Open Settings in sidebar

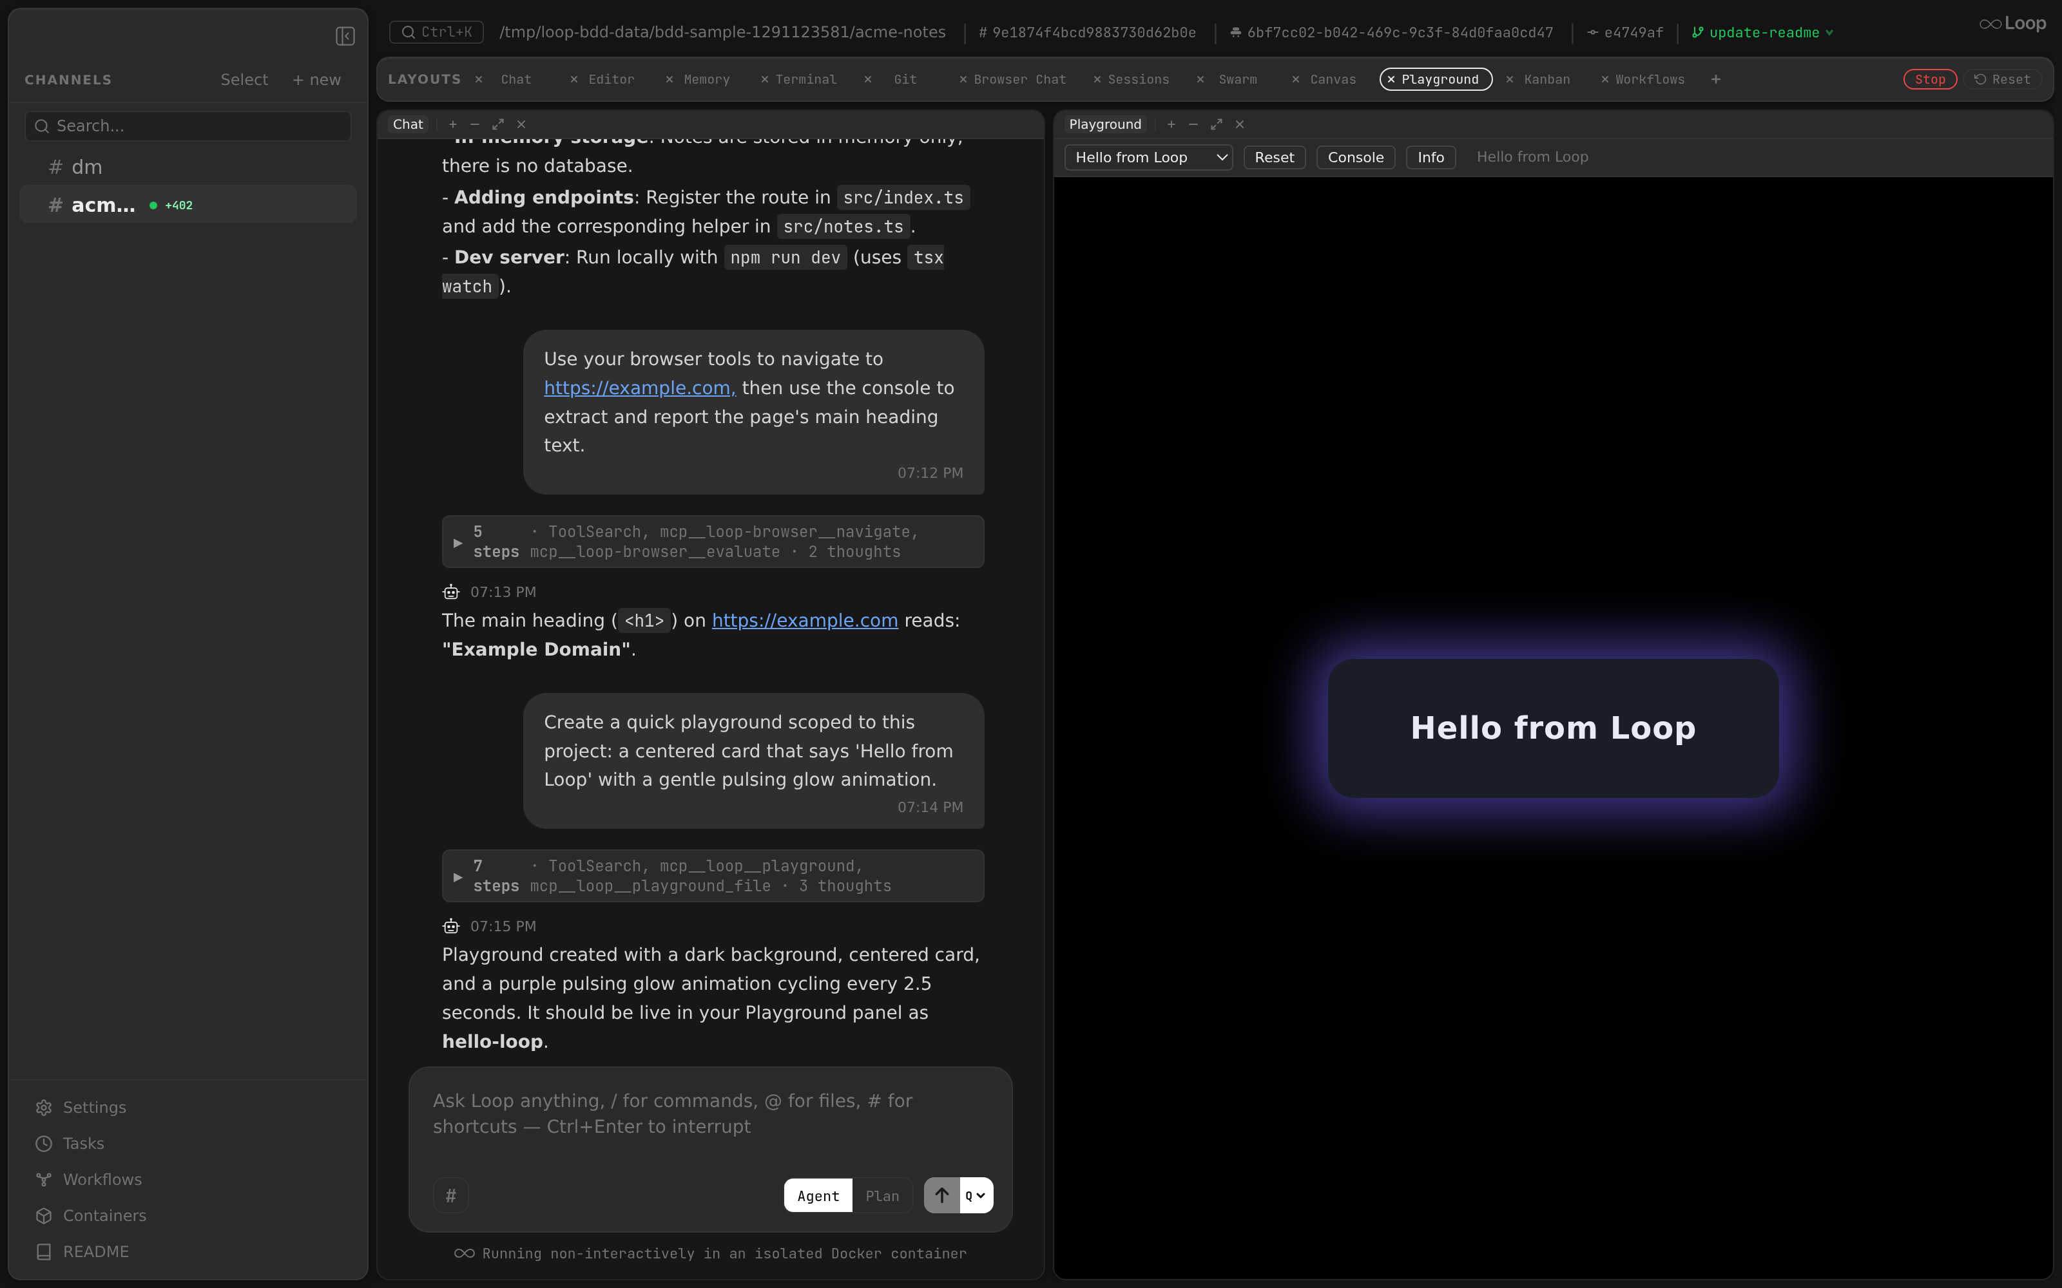[93, 1108]
